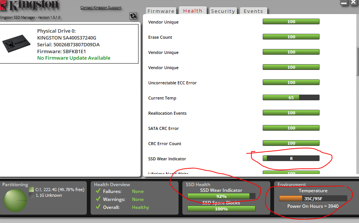
Task: Click the C:\ 222.4G partition entry
Action: [60, 190]
